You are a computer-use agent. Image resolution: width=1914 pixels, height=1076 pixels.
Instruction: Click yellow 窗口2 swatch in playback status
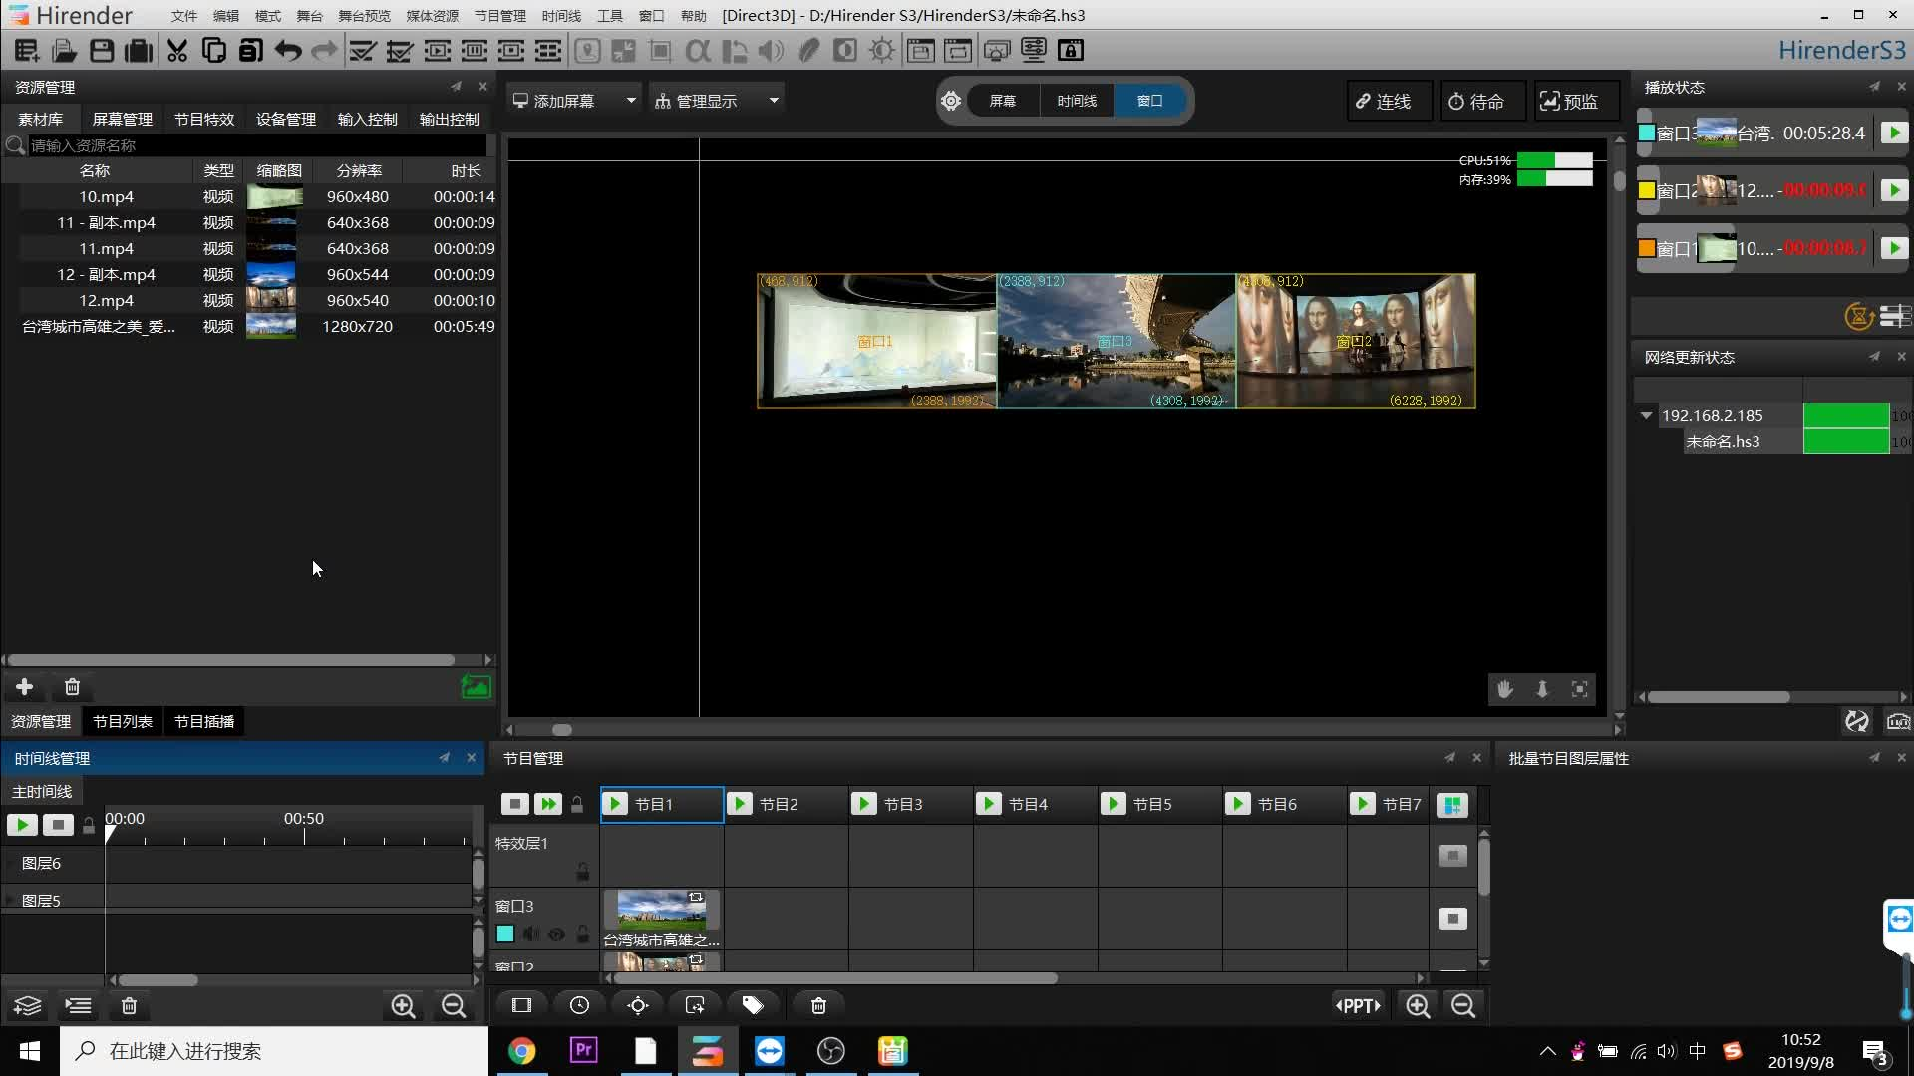[x=1647, y=190]
